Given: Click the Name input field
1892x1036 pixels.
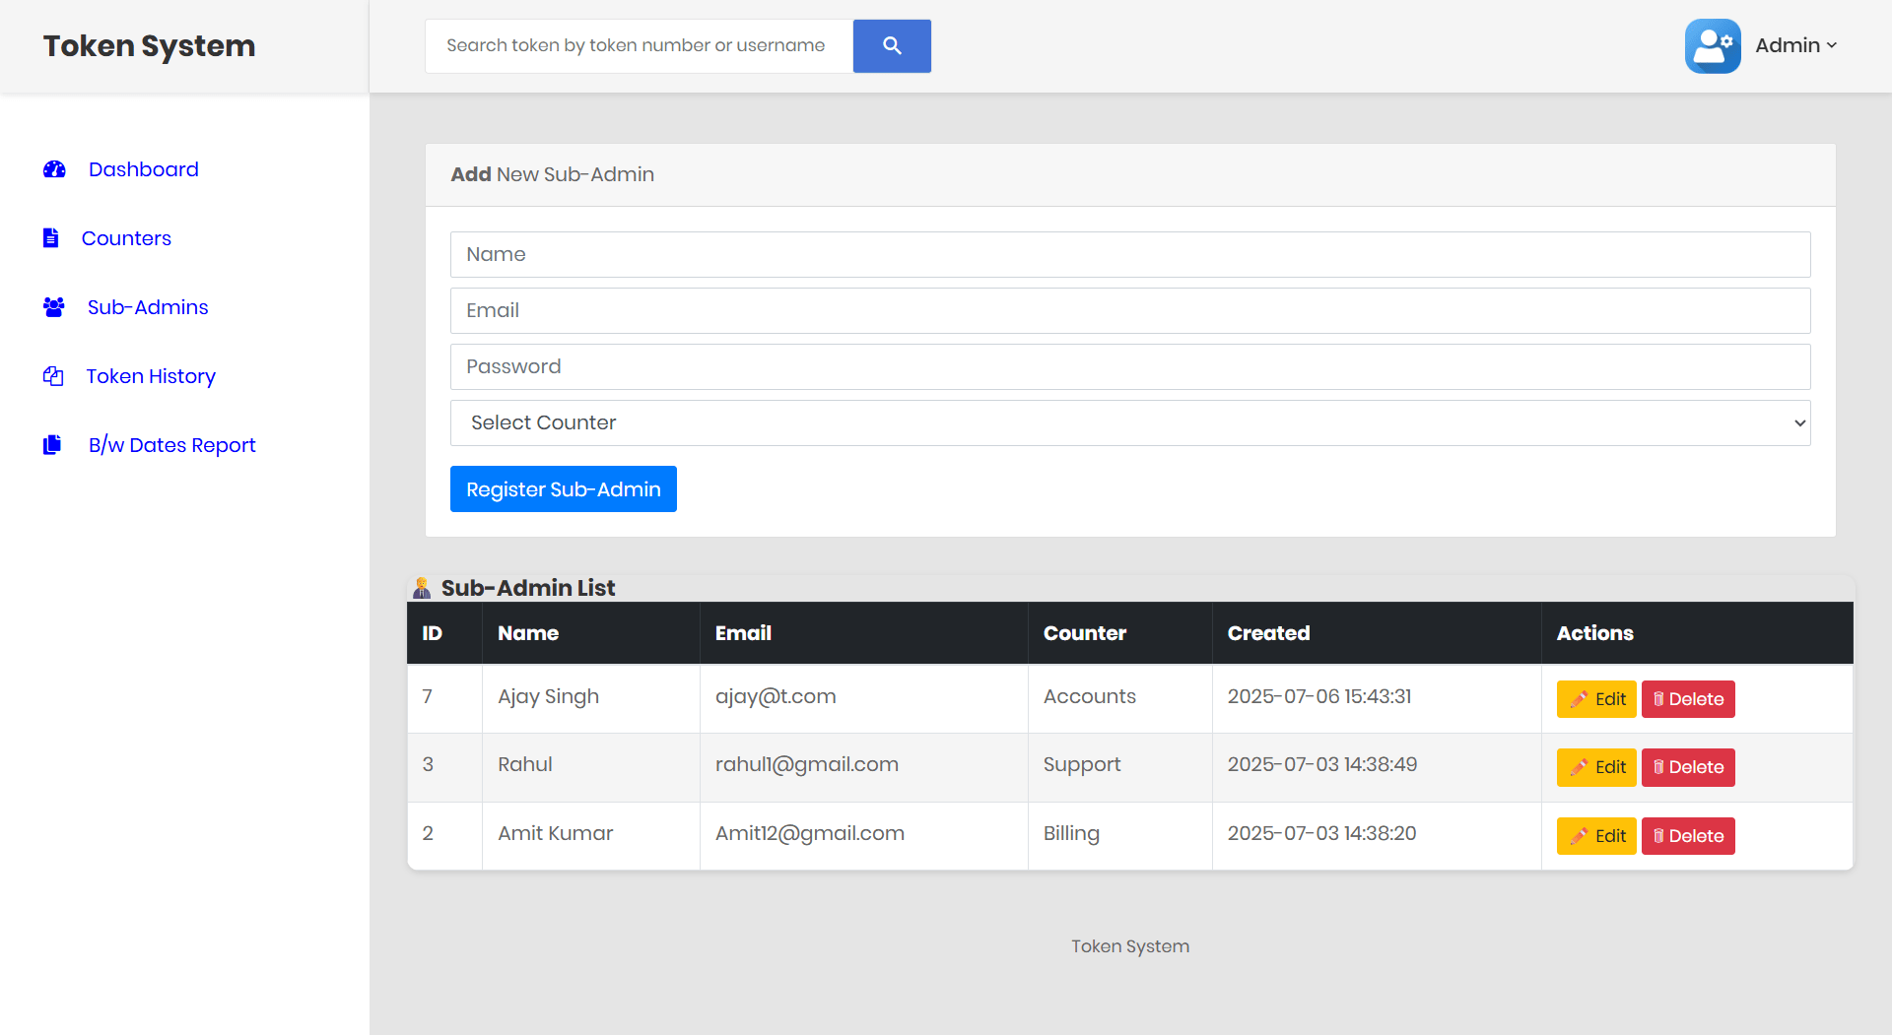Looking at the screenshot, I should [1129, 254].
